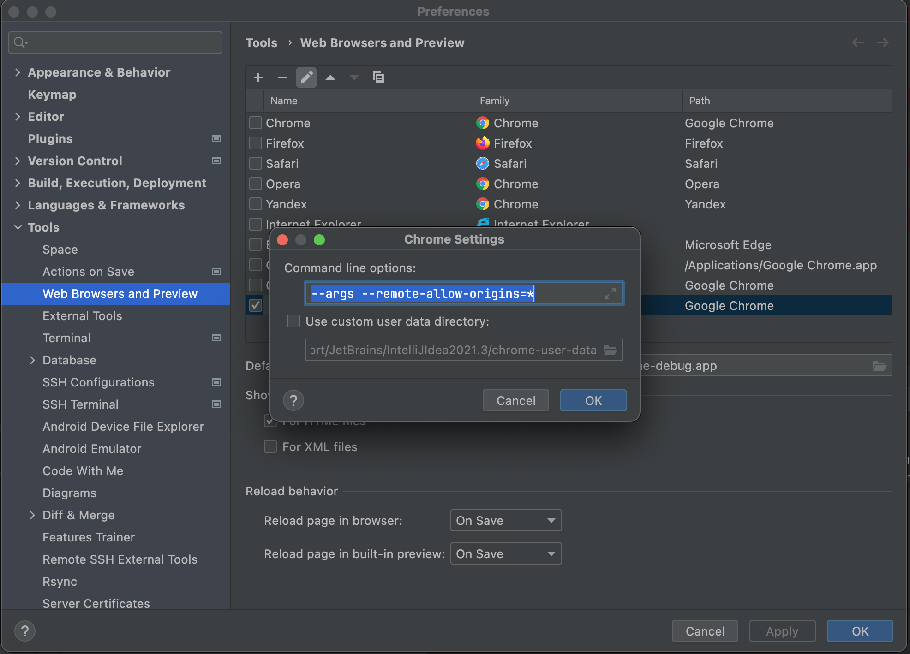Open help in the Chrome Settings dialog
The width and height of the screenshot is (910, 654).
tap(293, 400)
